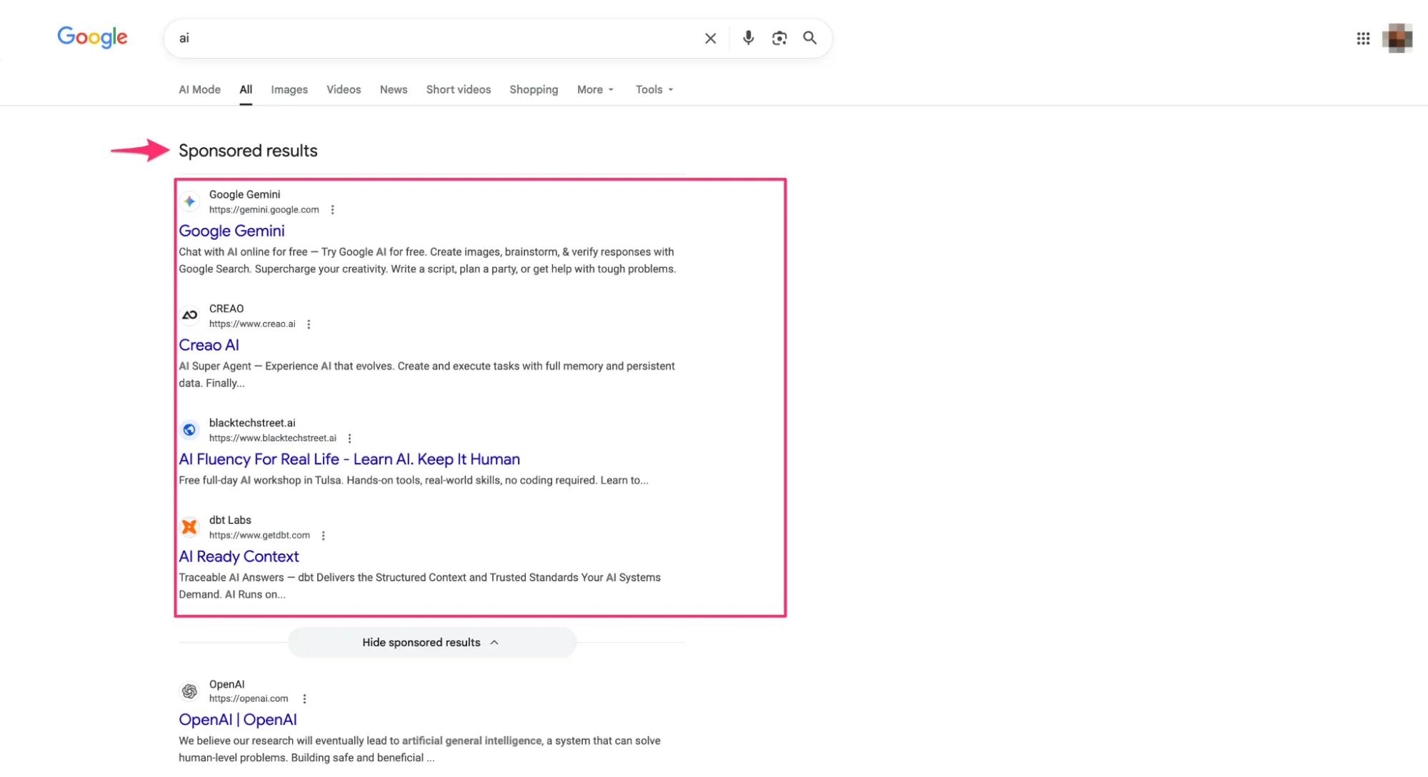Open the Google apps grid launcher
This screenshot has width=1428, height=777.
(1362, 39)
